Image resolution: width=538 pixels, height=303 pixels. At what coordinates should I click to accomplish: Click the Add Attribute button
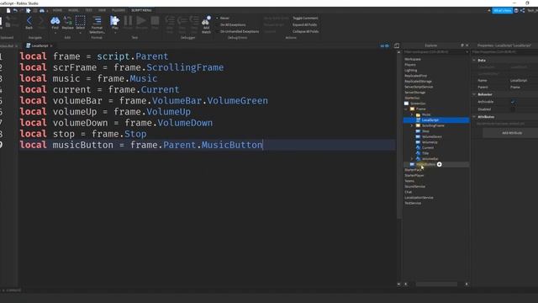(x=512, y=133)
